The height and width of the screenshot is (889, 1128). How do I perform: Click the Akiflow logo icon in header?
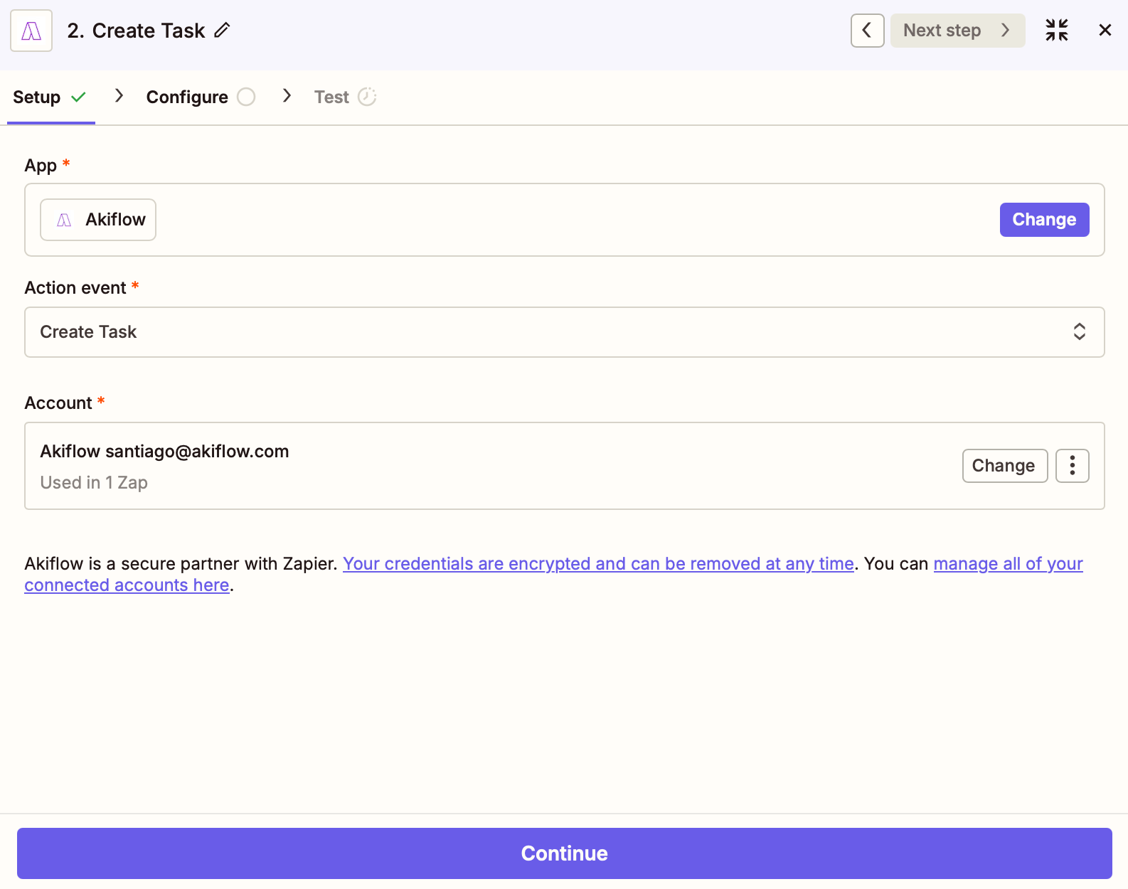[31, 31]
